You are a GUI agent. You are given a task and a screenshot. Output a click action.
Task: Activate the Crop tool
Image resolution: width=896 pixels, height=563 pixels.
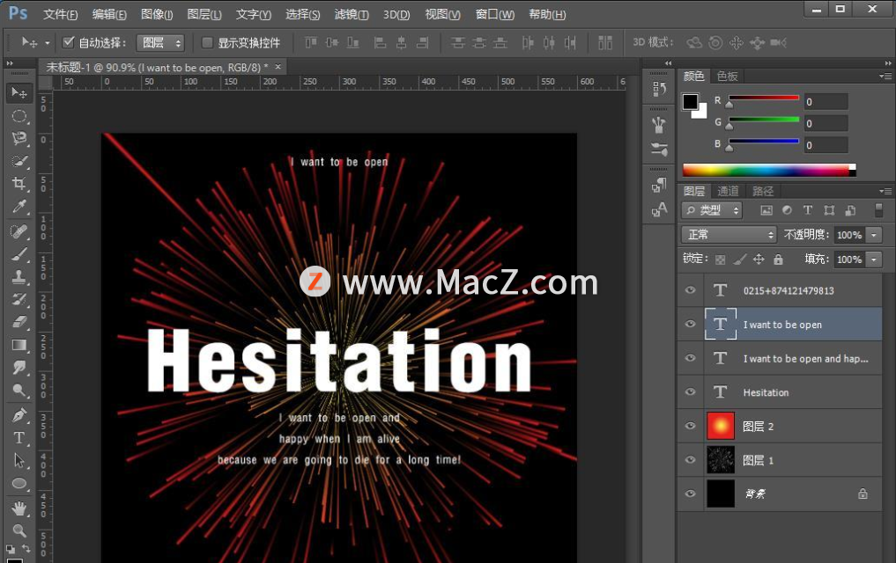[19, 184]
